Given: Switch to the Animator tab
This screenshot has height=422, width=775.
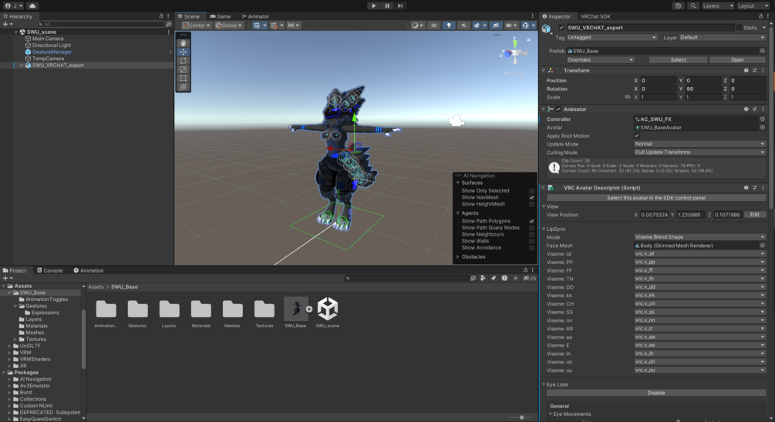Looking at the screenshot, I should coord(255,16).
